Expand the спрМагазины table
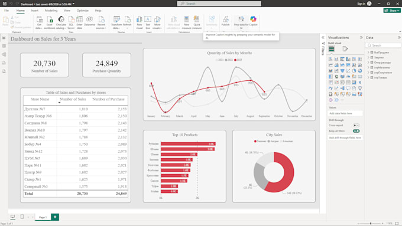The image size is (402, 226). 368,67
